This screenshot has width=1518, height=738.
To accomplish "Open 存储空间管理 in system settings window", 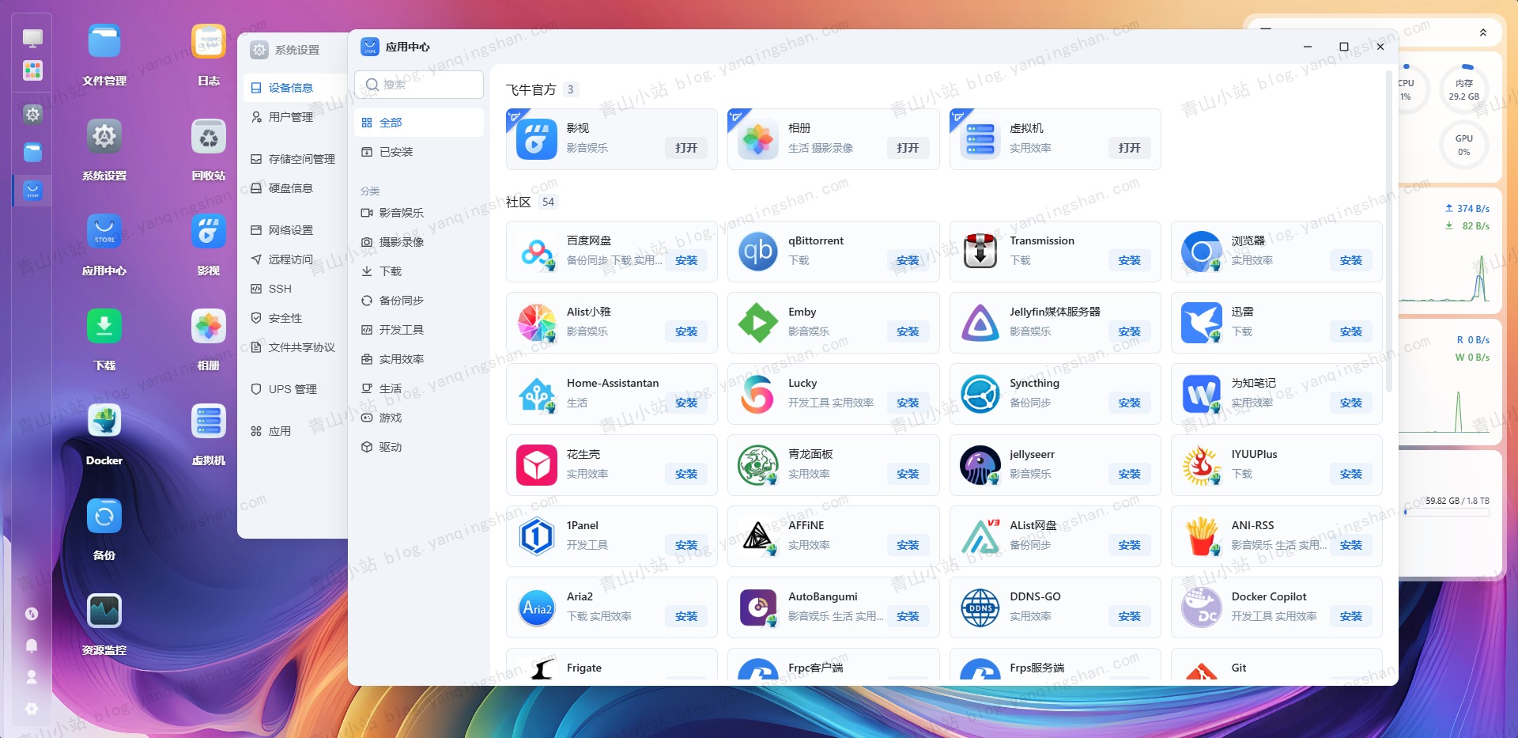I will (296, 159).
